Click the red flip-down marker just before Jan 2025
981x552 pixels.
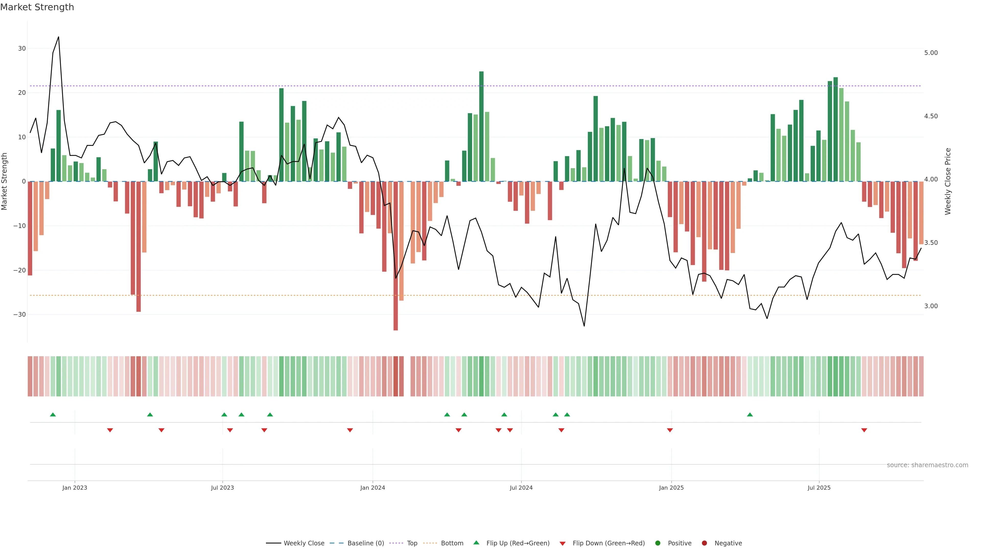670,430
